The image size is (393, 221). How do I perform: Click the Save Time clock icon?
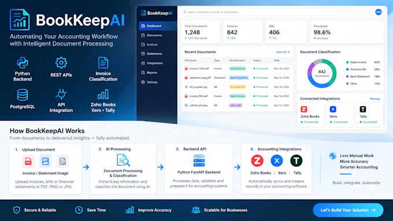click(79, 210)
